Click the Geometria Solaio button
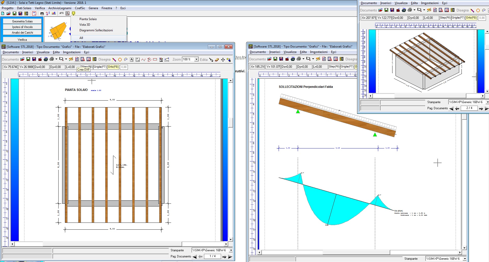The height and width of the screenshot is (262, 489). coord(22,21)
